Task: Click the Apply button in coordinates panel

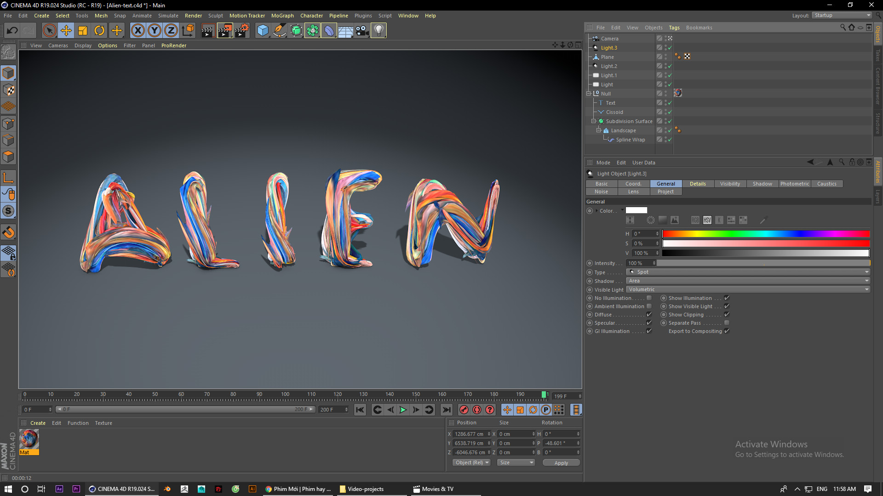Action: click(x=561, y=462)
